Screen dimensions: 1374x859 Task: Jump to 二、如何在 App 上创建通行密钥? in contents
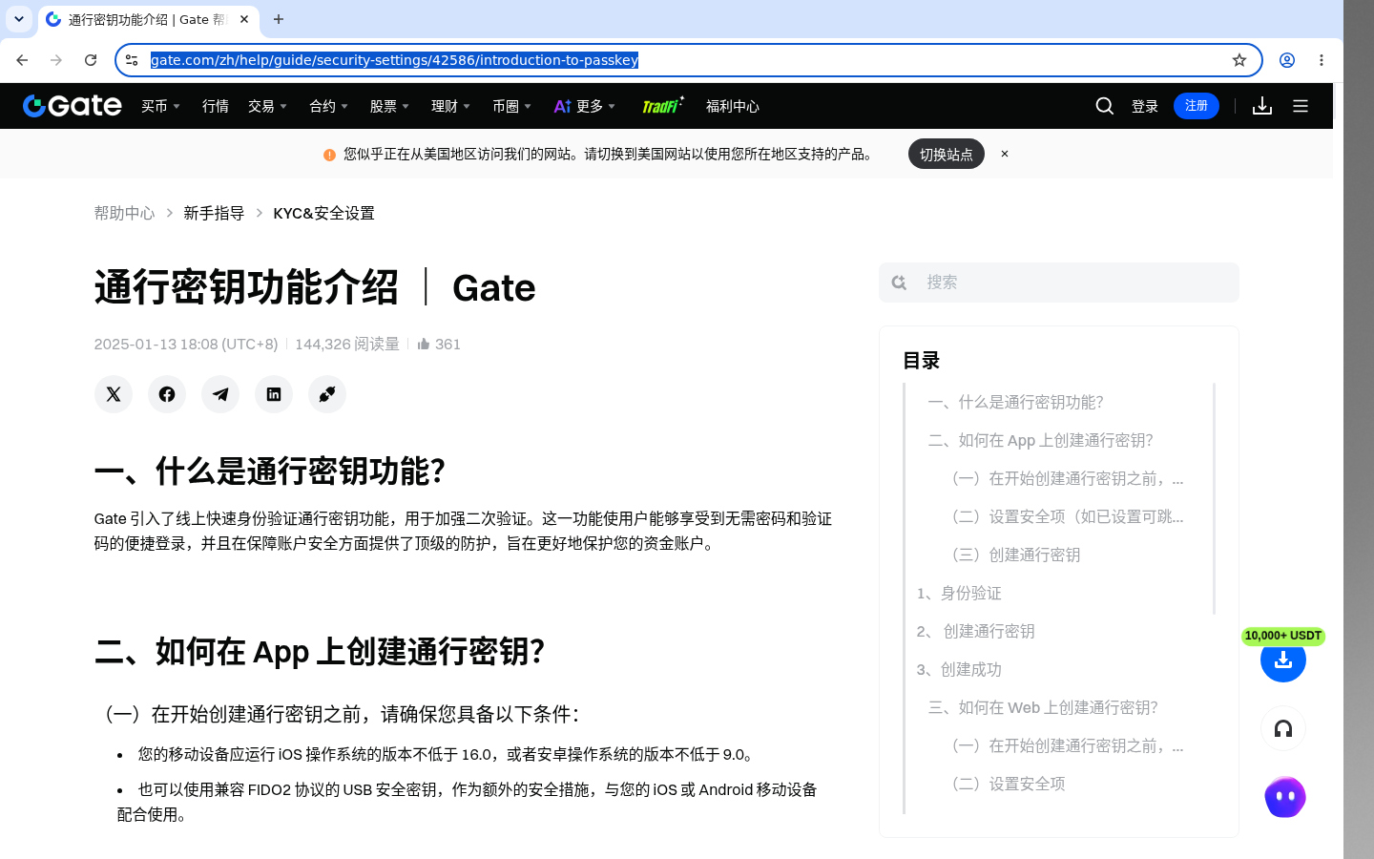1040,440
